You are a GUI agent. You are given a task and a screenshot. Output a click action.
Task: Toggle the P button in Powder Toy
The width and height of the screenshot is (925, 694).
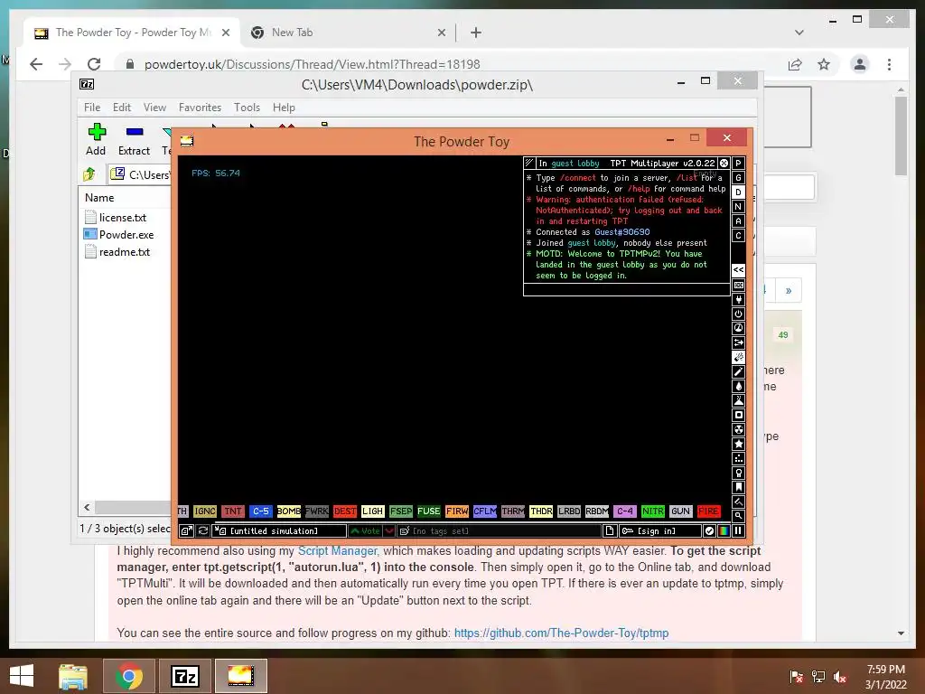[738, 163]
